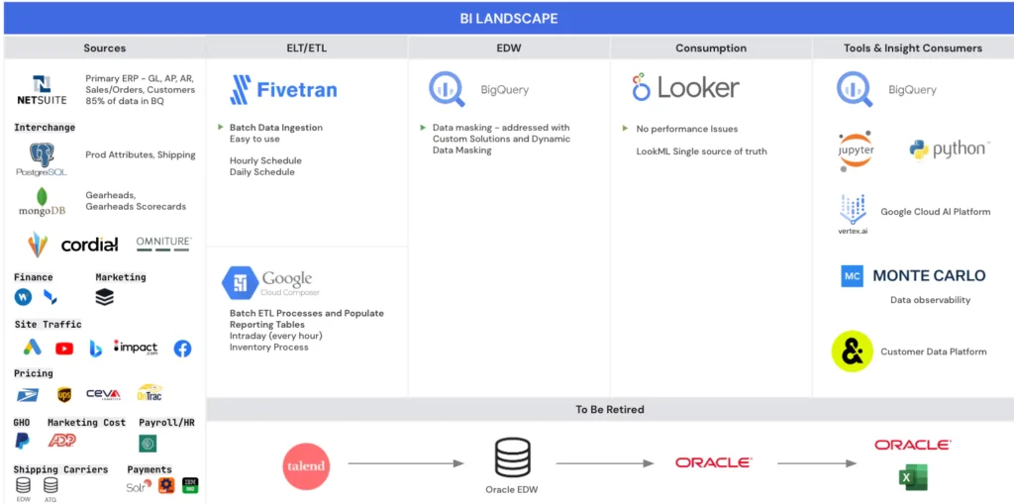Click the Python logo
The image size is (1014, 504).
tap(949, 150)
